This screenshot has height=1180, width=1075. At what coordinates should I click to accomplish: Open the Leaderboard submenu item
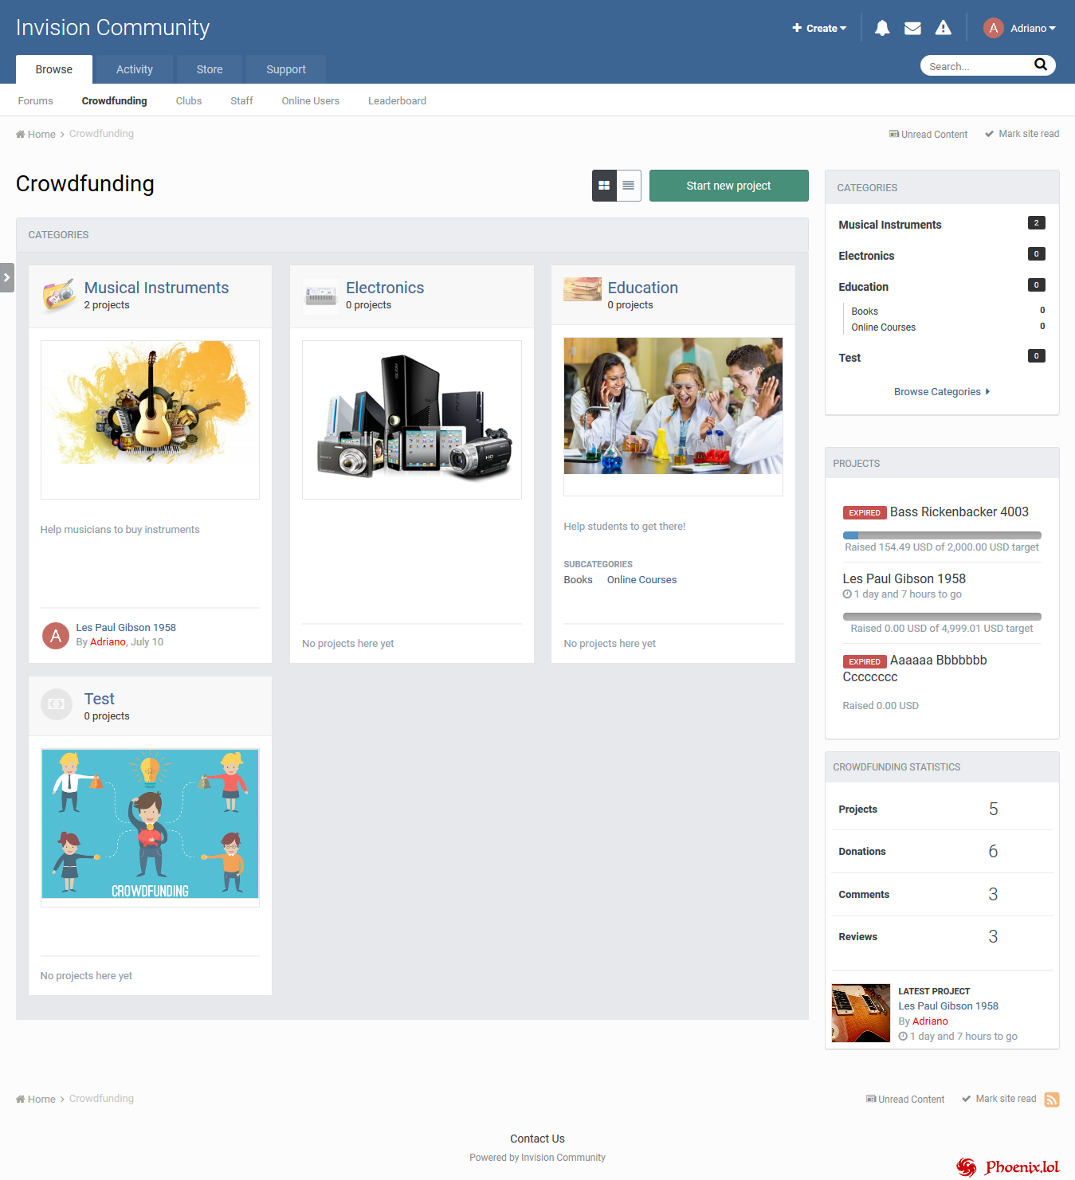pyautogui.click(x=397, y=101)
